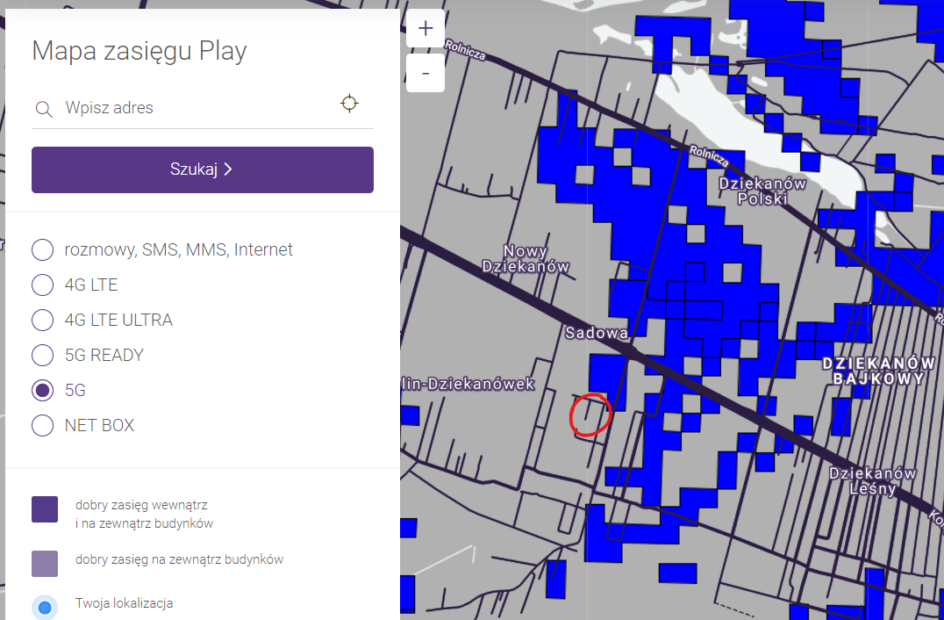This screenshot has height=620, width=944.
Task: Click DZIEKANÓW BAJKOWY label on map
Action: [879, 371]
